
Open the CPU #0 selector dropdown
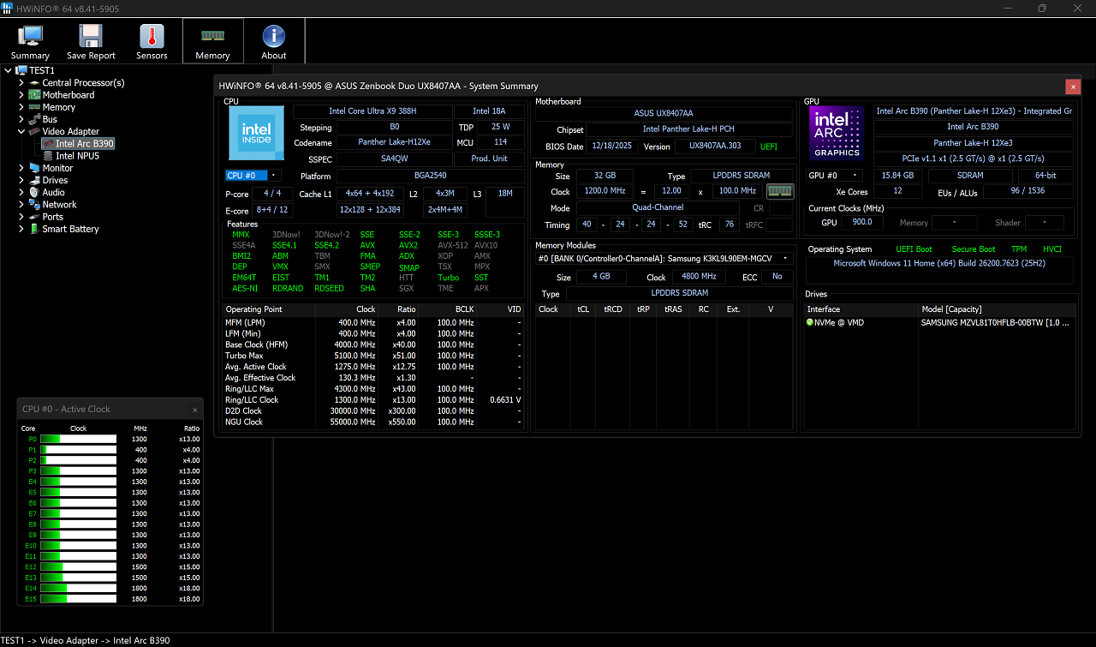253,176
